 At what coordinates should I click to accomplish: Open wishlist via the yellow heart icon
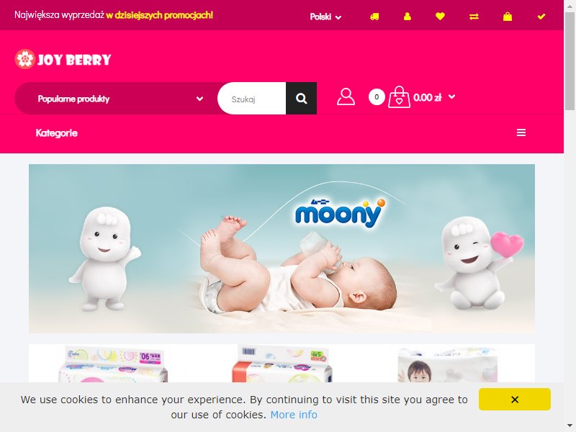(x=440, y=16)
